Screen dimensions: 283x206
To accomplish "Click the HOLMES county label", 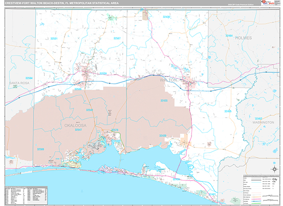I will tap(244, 37).
